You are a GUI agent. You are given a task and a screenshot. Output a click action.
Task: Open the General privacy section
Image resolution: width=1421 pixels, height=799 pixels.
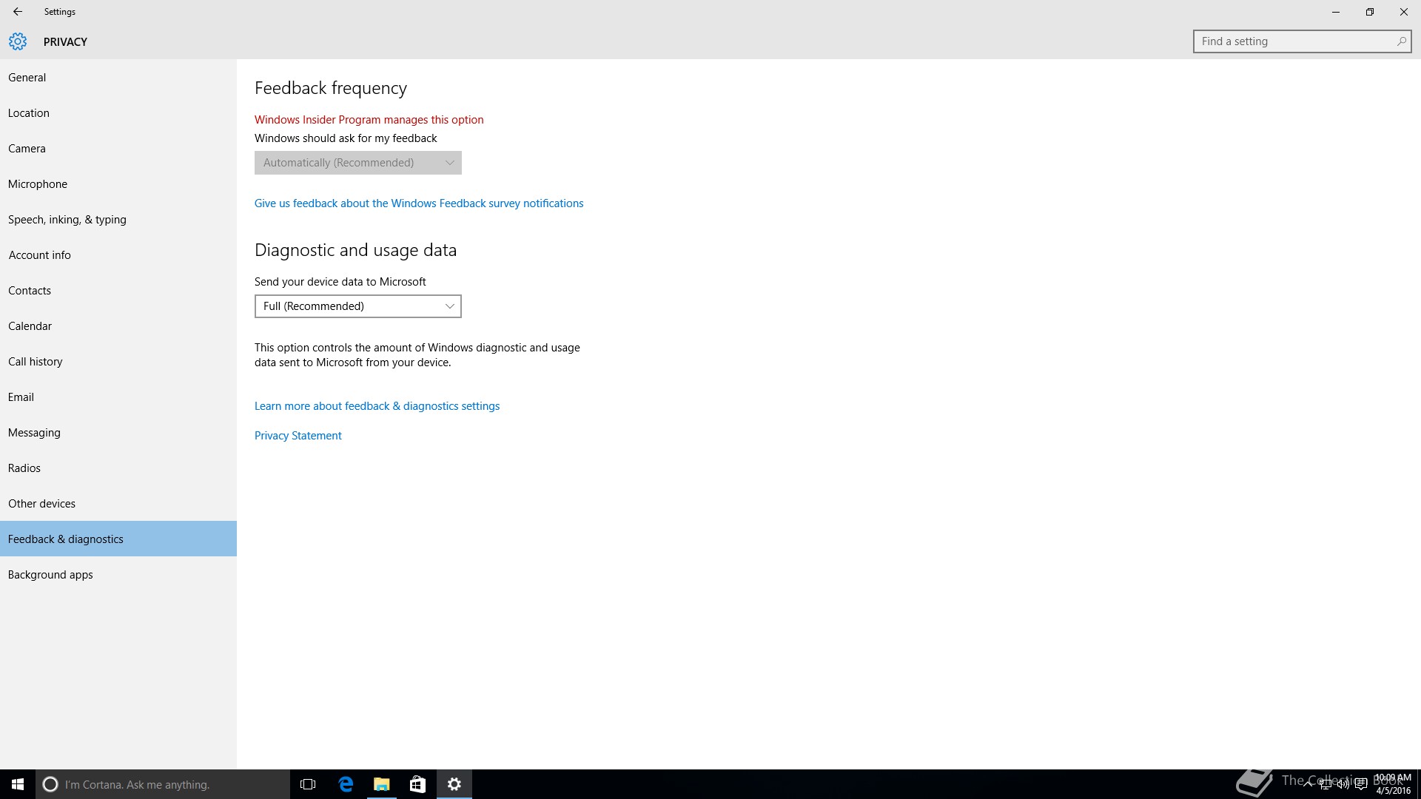coord(118,78)
